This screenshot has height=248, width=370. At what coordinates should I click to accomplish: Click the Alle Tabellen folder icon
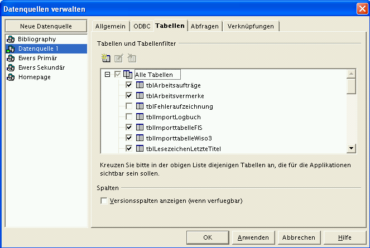(x=128, y=75)
